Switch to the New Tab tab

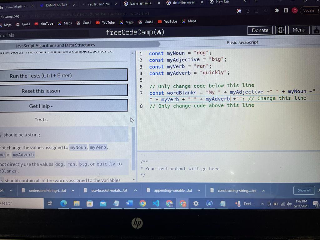222,2
